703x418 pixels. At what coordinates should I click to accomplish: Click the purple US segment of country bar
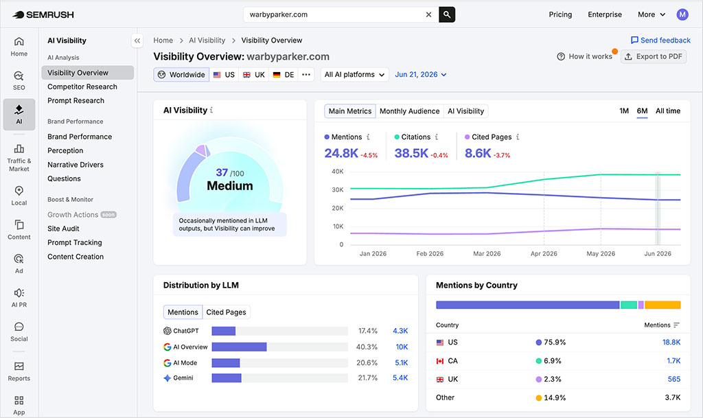[528, 305]
